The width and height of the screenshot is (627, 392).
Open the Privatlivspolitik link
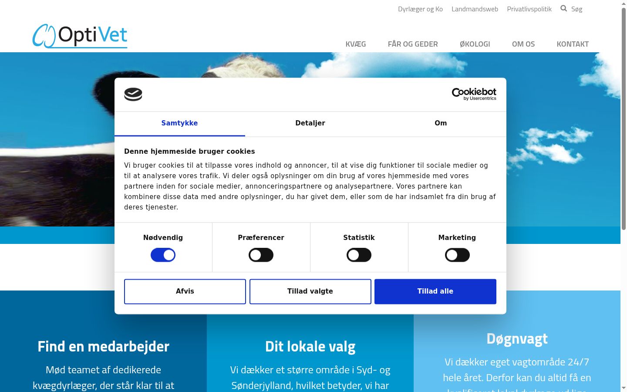pyautogui.click(x=529, y=9)
